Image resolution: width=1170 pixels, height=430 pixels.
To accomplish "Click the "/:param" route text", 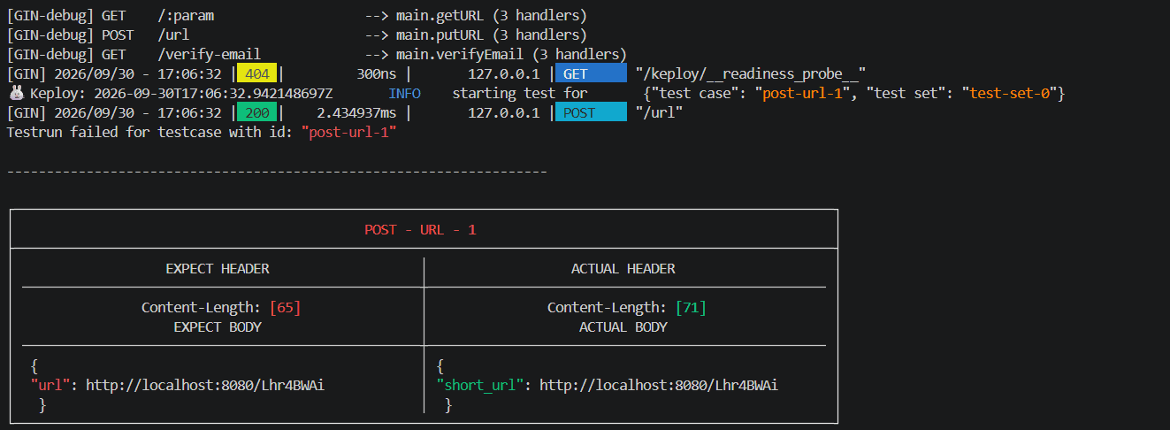I will (186, 16).
